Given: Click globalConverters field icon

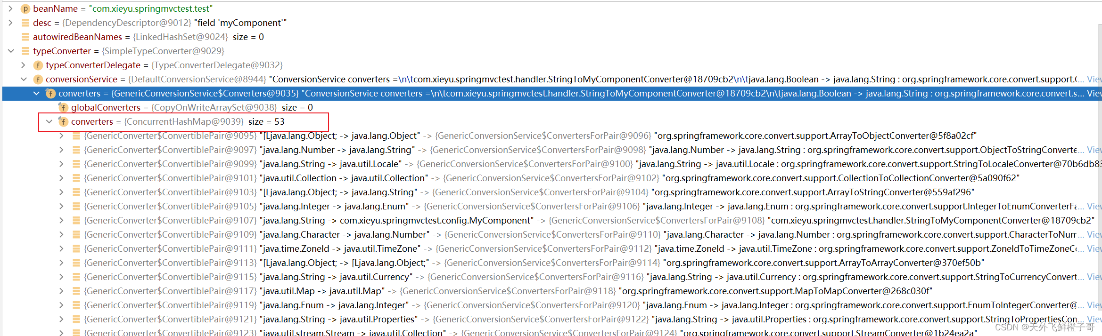Looking at the screenshot, I should [x=63, y=107].
